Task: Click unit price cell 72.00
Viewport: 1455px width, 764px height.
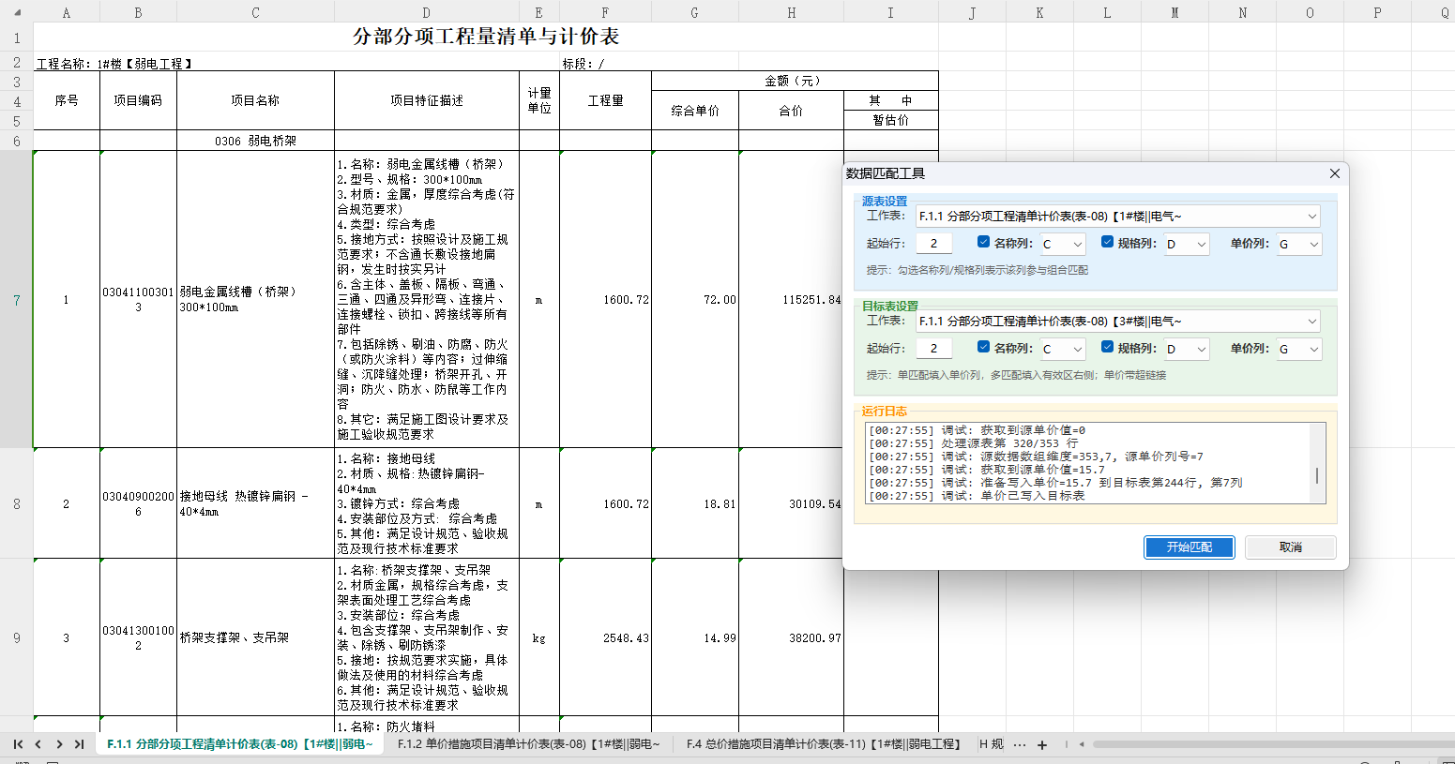Action: (695, 300)
